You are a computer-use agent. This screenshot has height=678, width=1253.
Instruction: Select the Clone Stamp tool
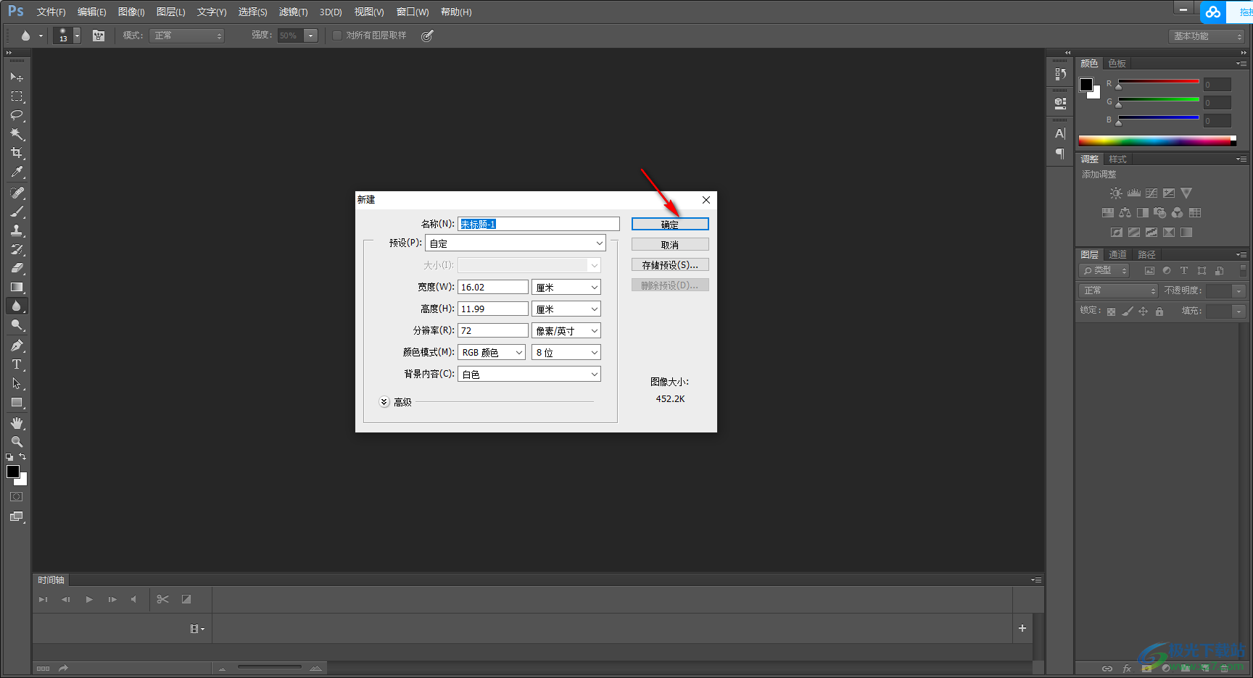click(x=17, y=230)
